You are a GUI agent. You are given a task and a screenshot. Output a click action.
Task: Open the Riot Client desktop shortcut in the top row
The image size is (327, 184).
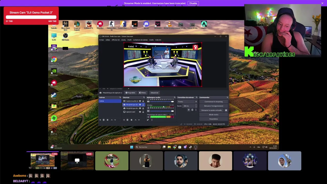[100, 25]
